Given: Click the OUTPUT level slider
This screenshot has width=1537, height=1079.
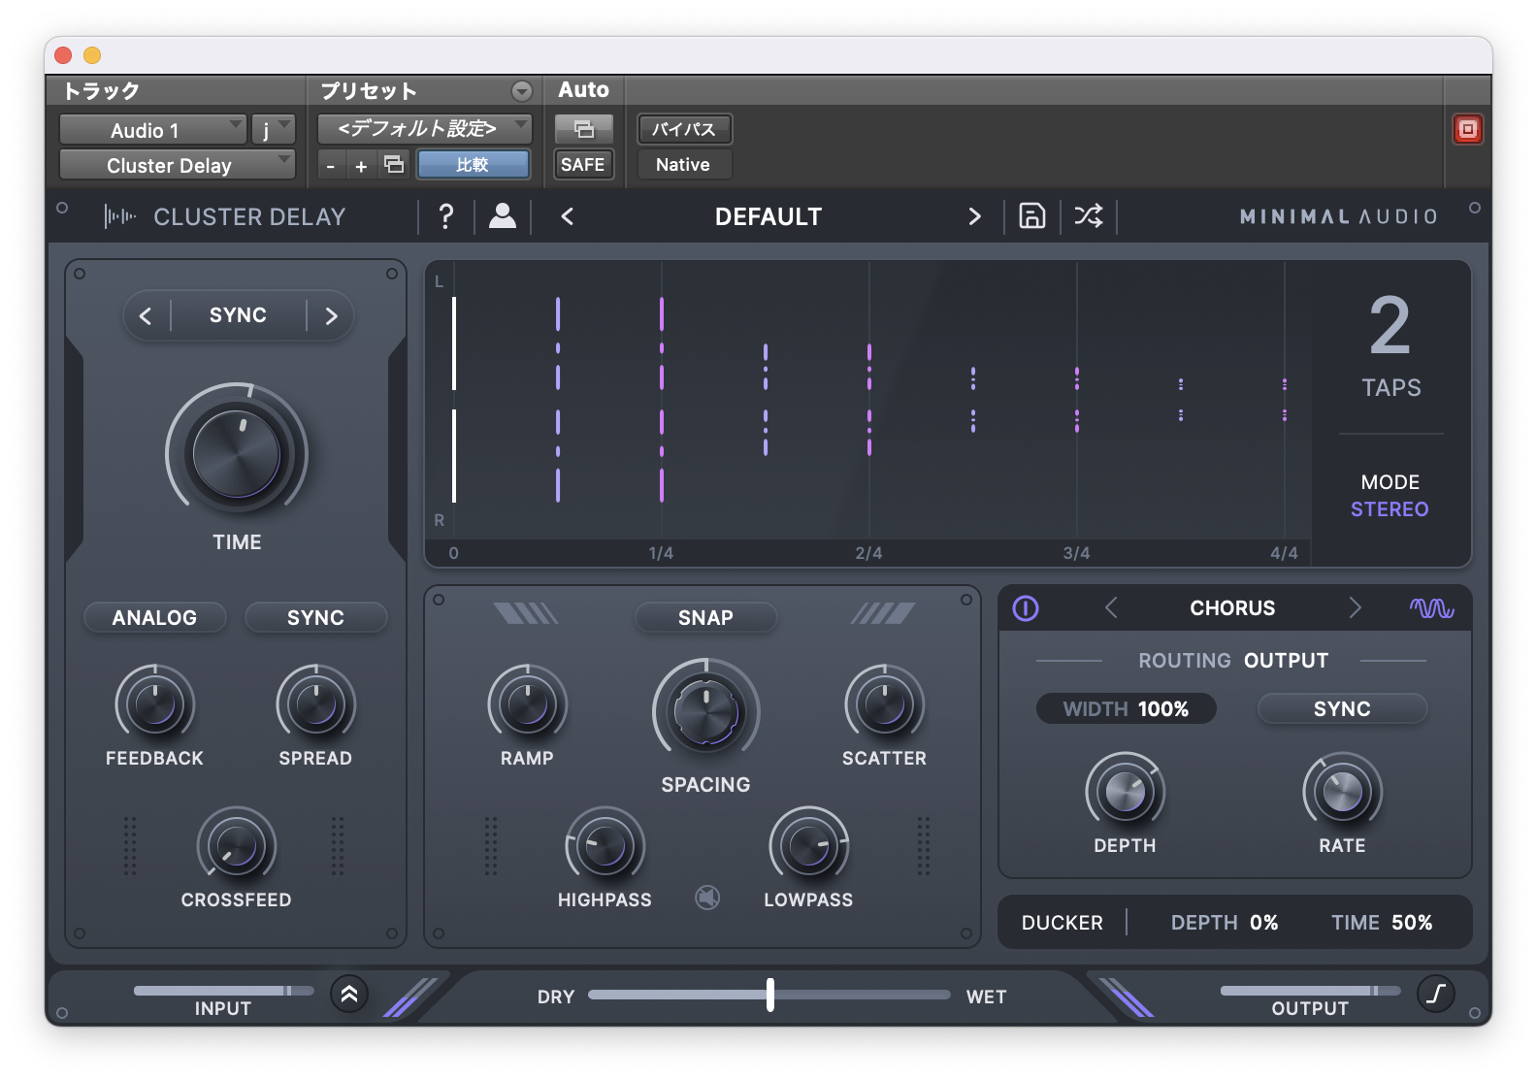Looking at the screenshot, I should point(1311,991).
